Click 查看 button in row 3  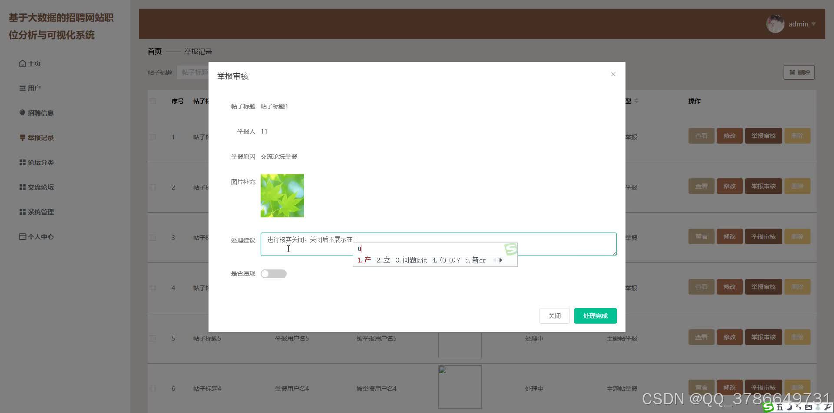pos(701,236)
